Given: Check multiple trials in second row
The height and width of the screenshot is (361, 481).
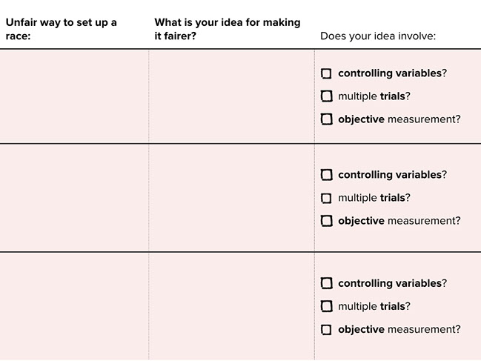Looking at the screenshot, I should 326,198.
